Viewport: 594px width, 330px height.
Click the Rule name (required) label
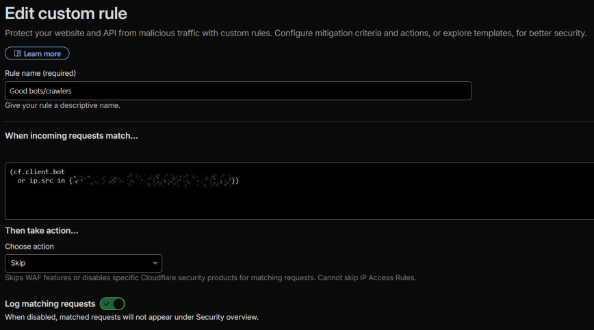click(x=40, y=73)
